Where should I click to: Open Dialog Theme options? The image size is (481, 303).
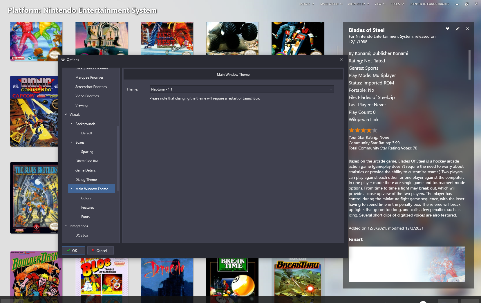86,180
